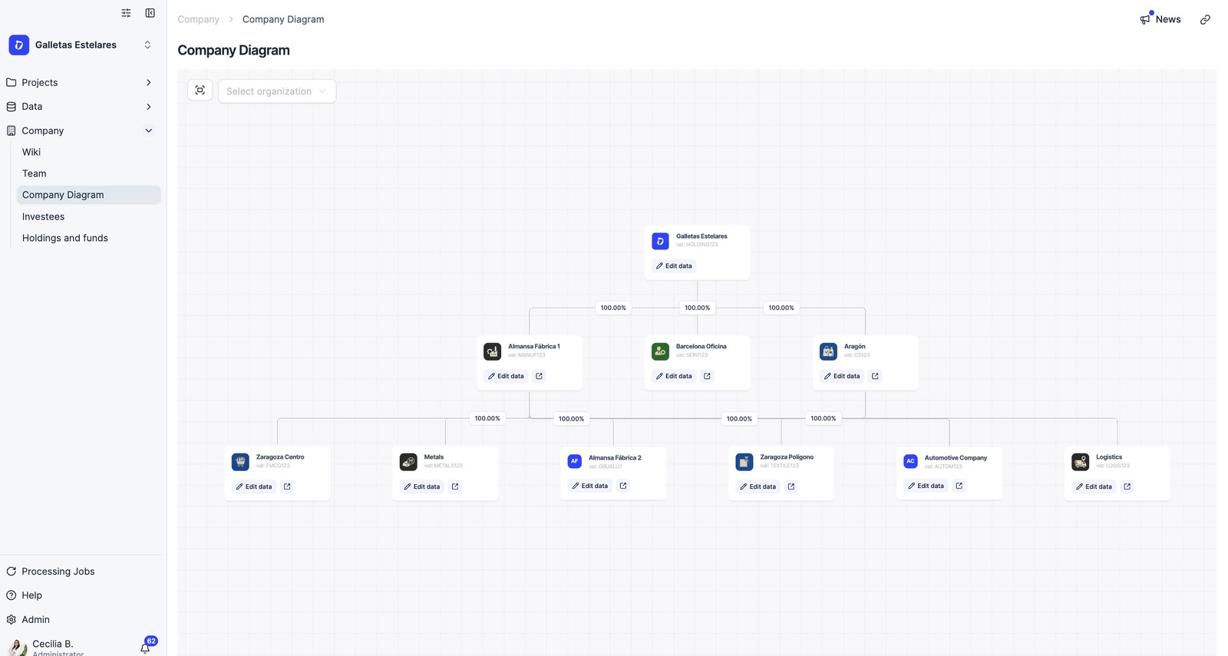Select Company Diagram in sidebar
Viewport: 1228px width, 656px height.
(x=88, y=195)
